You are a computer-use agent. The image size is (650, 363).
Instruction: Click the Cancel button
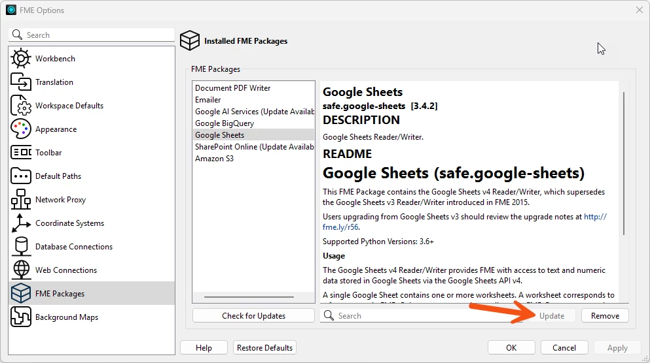coord(564,348)
